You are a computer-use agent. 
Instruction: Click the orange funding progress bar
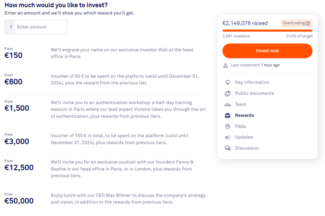[267, 30]
